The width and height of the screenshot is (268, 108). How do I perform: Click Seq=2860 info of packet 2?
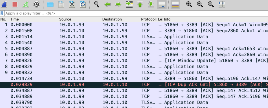(x=227, y=31)
